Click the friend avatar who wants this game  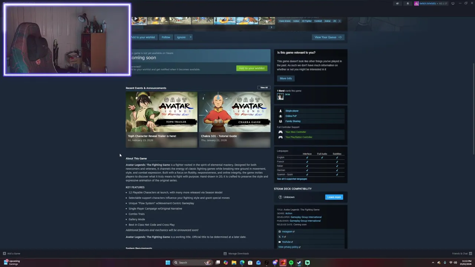click(x=280, y=96)
